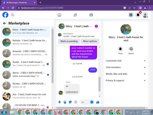The height and width of the screenshot is (115, 153).
Task: Send a thumbs-up like
Action: point(98,102)
